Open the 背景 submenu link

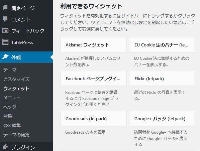pyautogui.click(x=8, y=116)
